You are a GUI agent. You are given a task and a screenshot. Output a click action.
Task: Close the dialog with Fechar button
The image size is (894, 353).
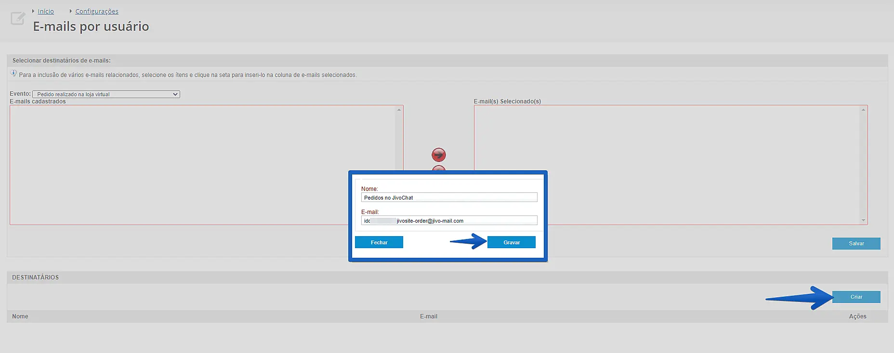[379, 242]
